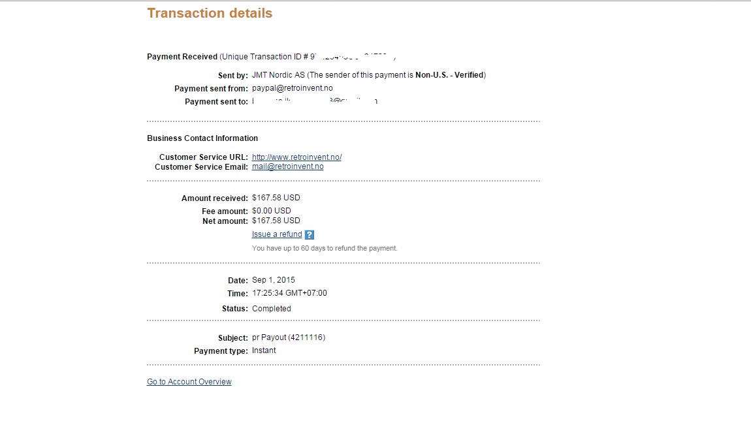This screenshot has height=421, width=751.
Task: Click the date Sep 1, 2015
Action: pos(273,280)
